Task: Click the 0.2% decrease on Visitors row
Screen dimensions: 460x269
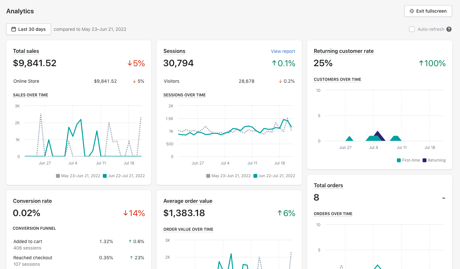Action: click(287, 81)
